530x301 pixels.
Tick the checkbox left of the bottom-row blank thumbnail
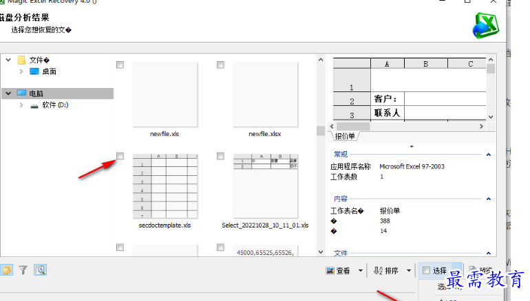(x=120, y=247)
